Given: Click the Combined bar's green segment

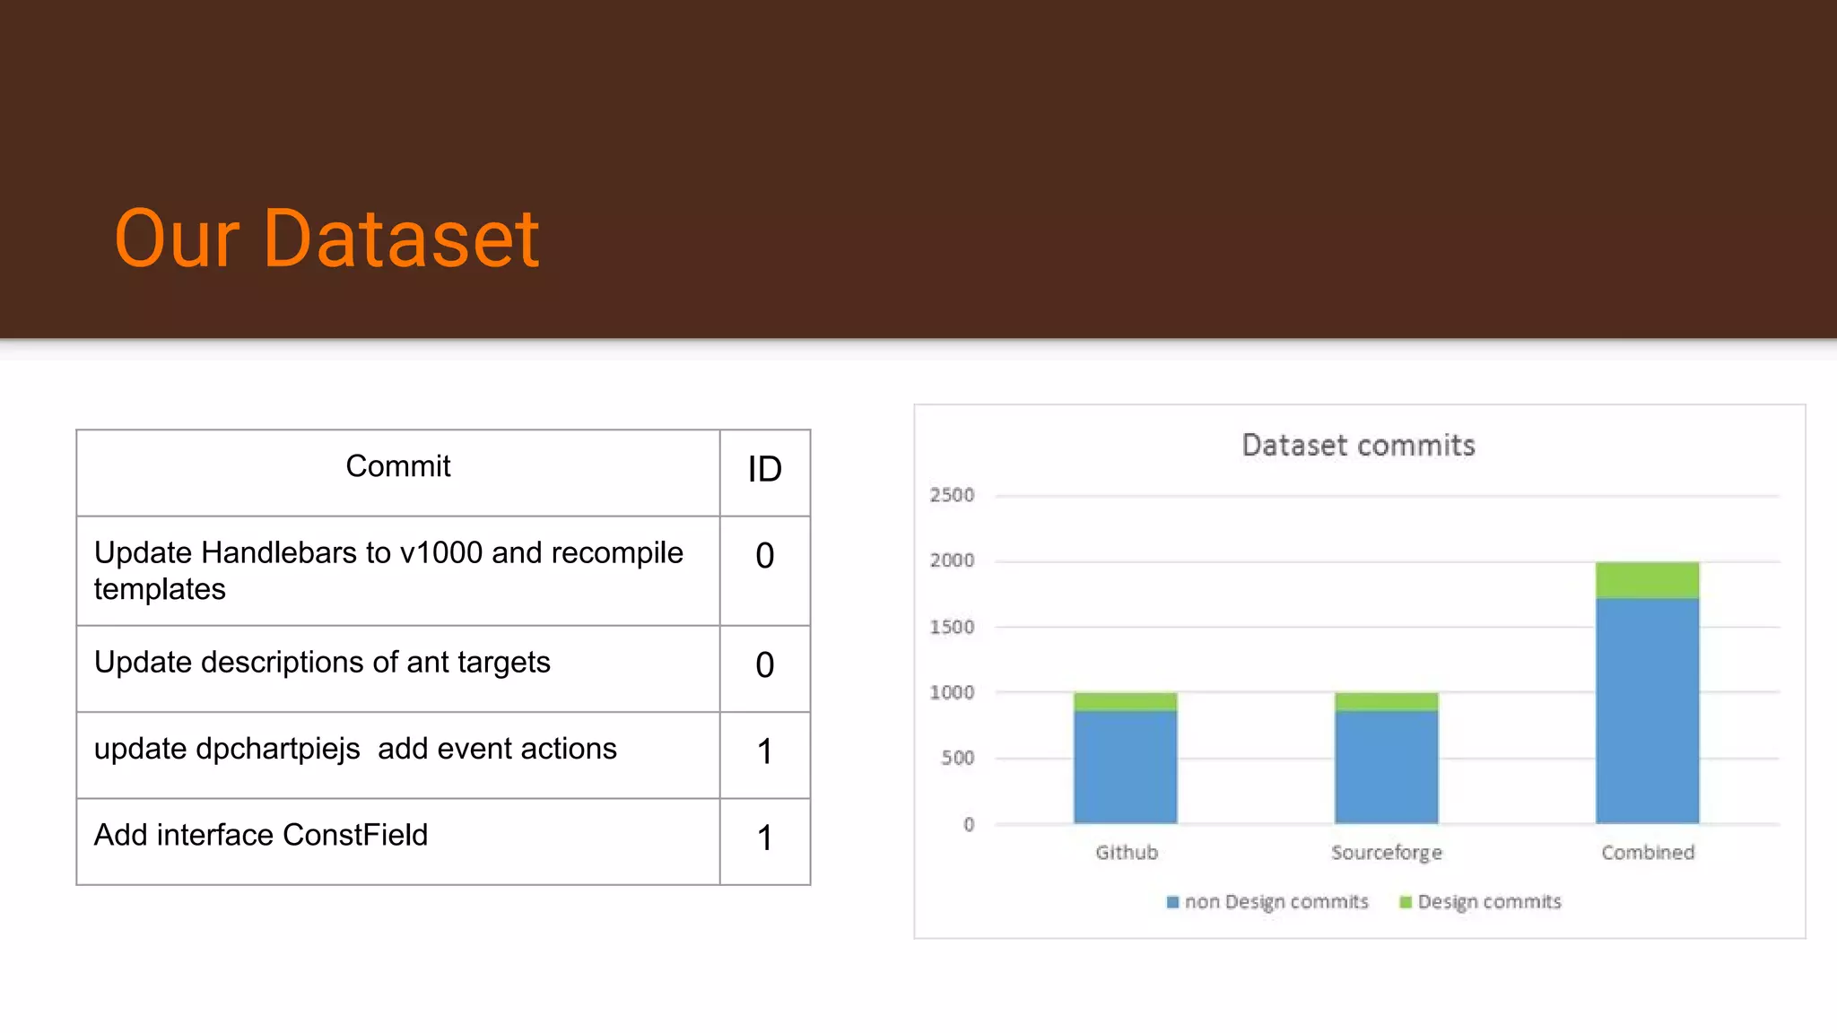Looking at the screenshot, I should coord(1647,580).
